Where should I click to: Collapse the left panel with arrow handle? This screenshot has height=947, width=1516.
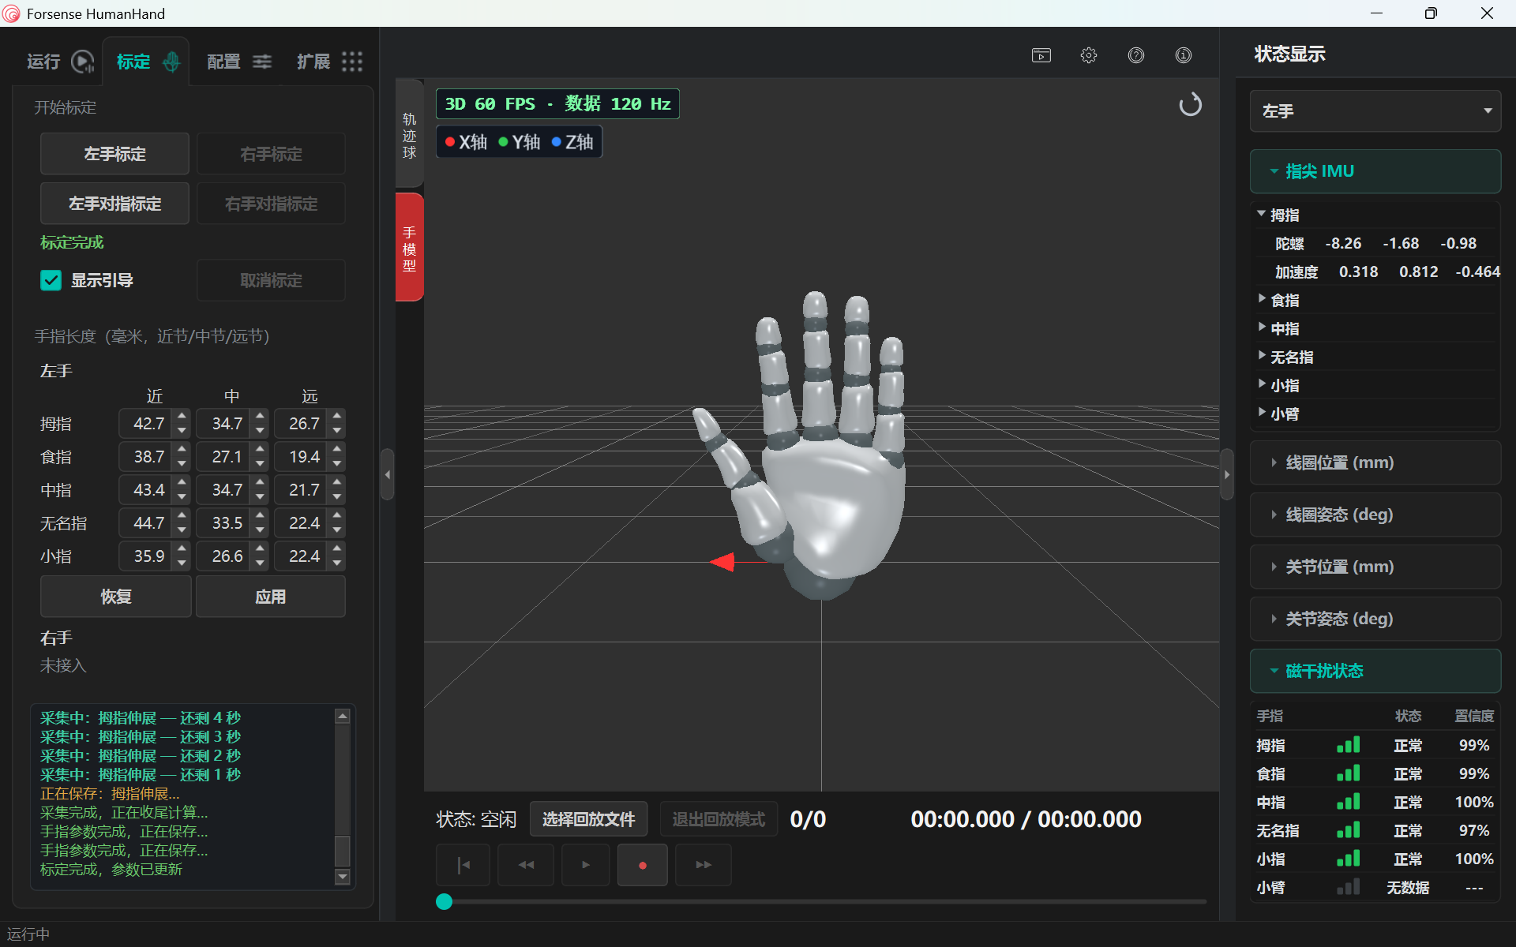pos(387,474)
